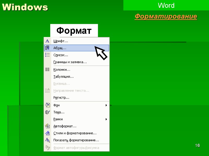Click the Тема theme icon
This screenshot has height=156, width=209.
click(48, 112)
